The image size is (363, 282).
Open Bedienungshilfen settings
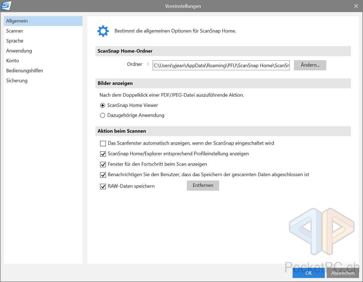(43, 71)
